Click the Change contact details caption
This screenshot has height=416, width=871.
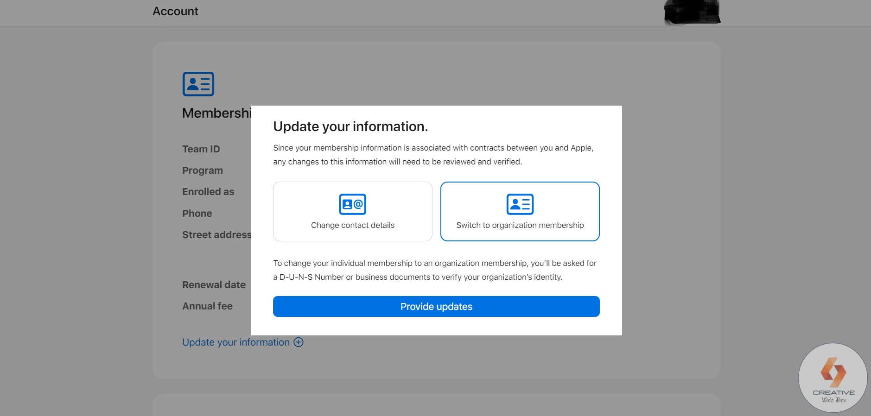pyautogui.click(x=353, y=225)
